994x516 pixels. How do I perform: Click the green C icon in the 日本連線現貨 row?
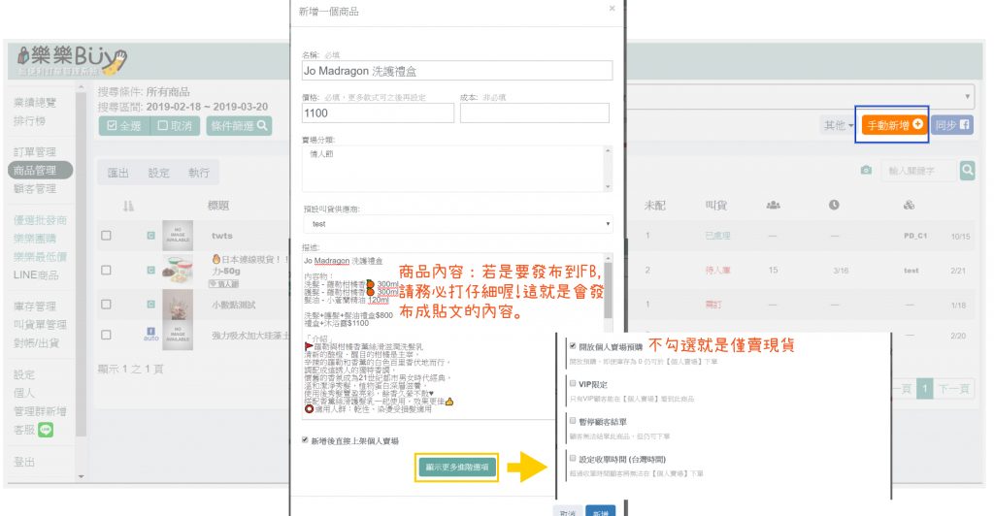(x=150, y=271)
